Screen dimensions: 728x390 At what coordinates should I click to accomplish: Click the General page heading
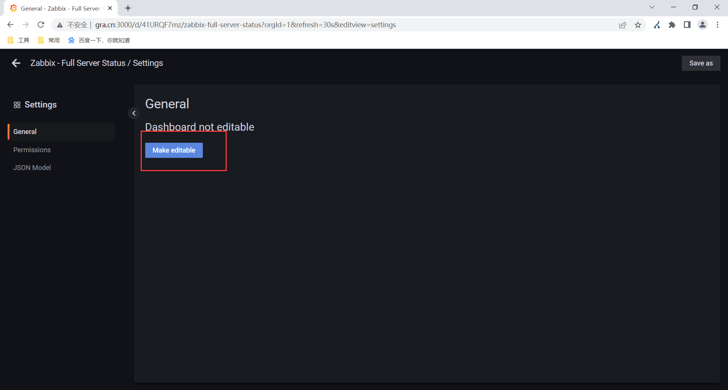tap(167, 104)
